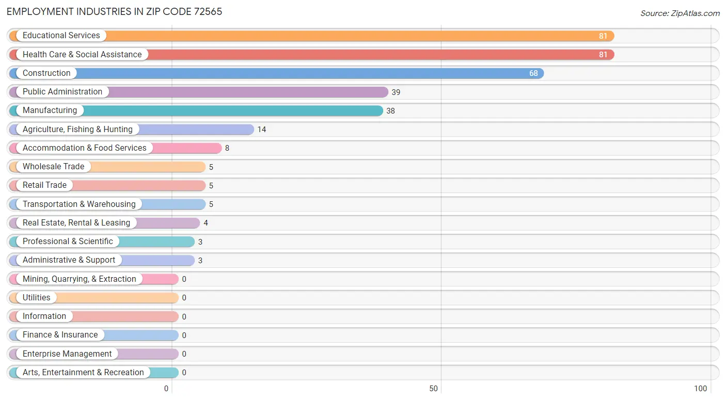Click the chart title Employment Industries

click(115, 11)
